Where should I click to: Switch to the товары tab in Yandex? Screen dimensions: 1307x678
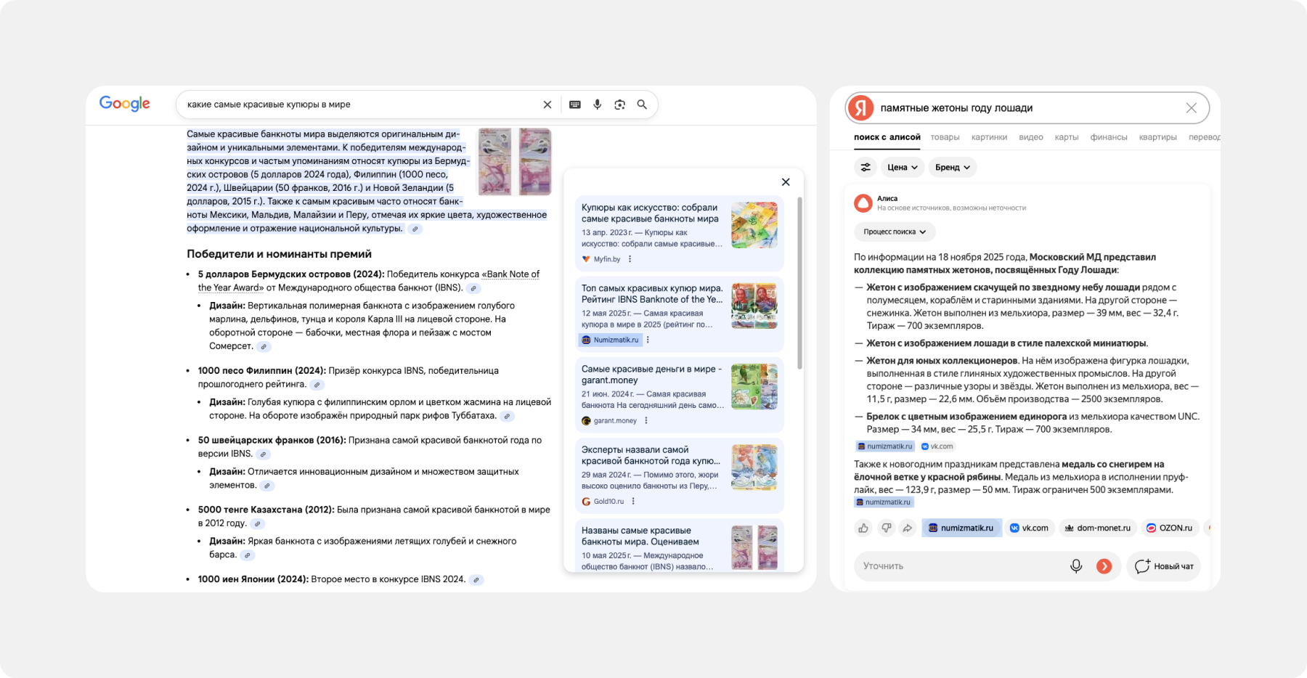click(x=945, y=137)
